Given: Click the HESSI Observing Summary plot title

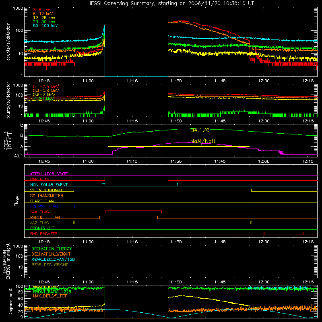Looking at the screenshot, I should 171,4.
